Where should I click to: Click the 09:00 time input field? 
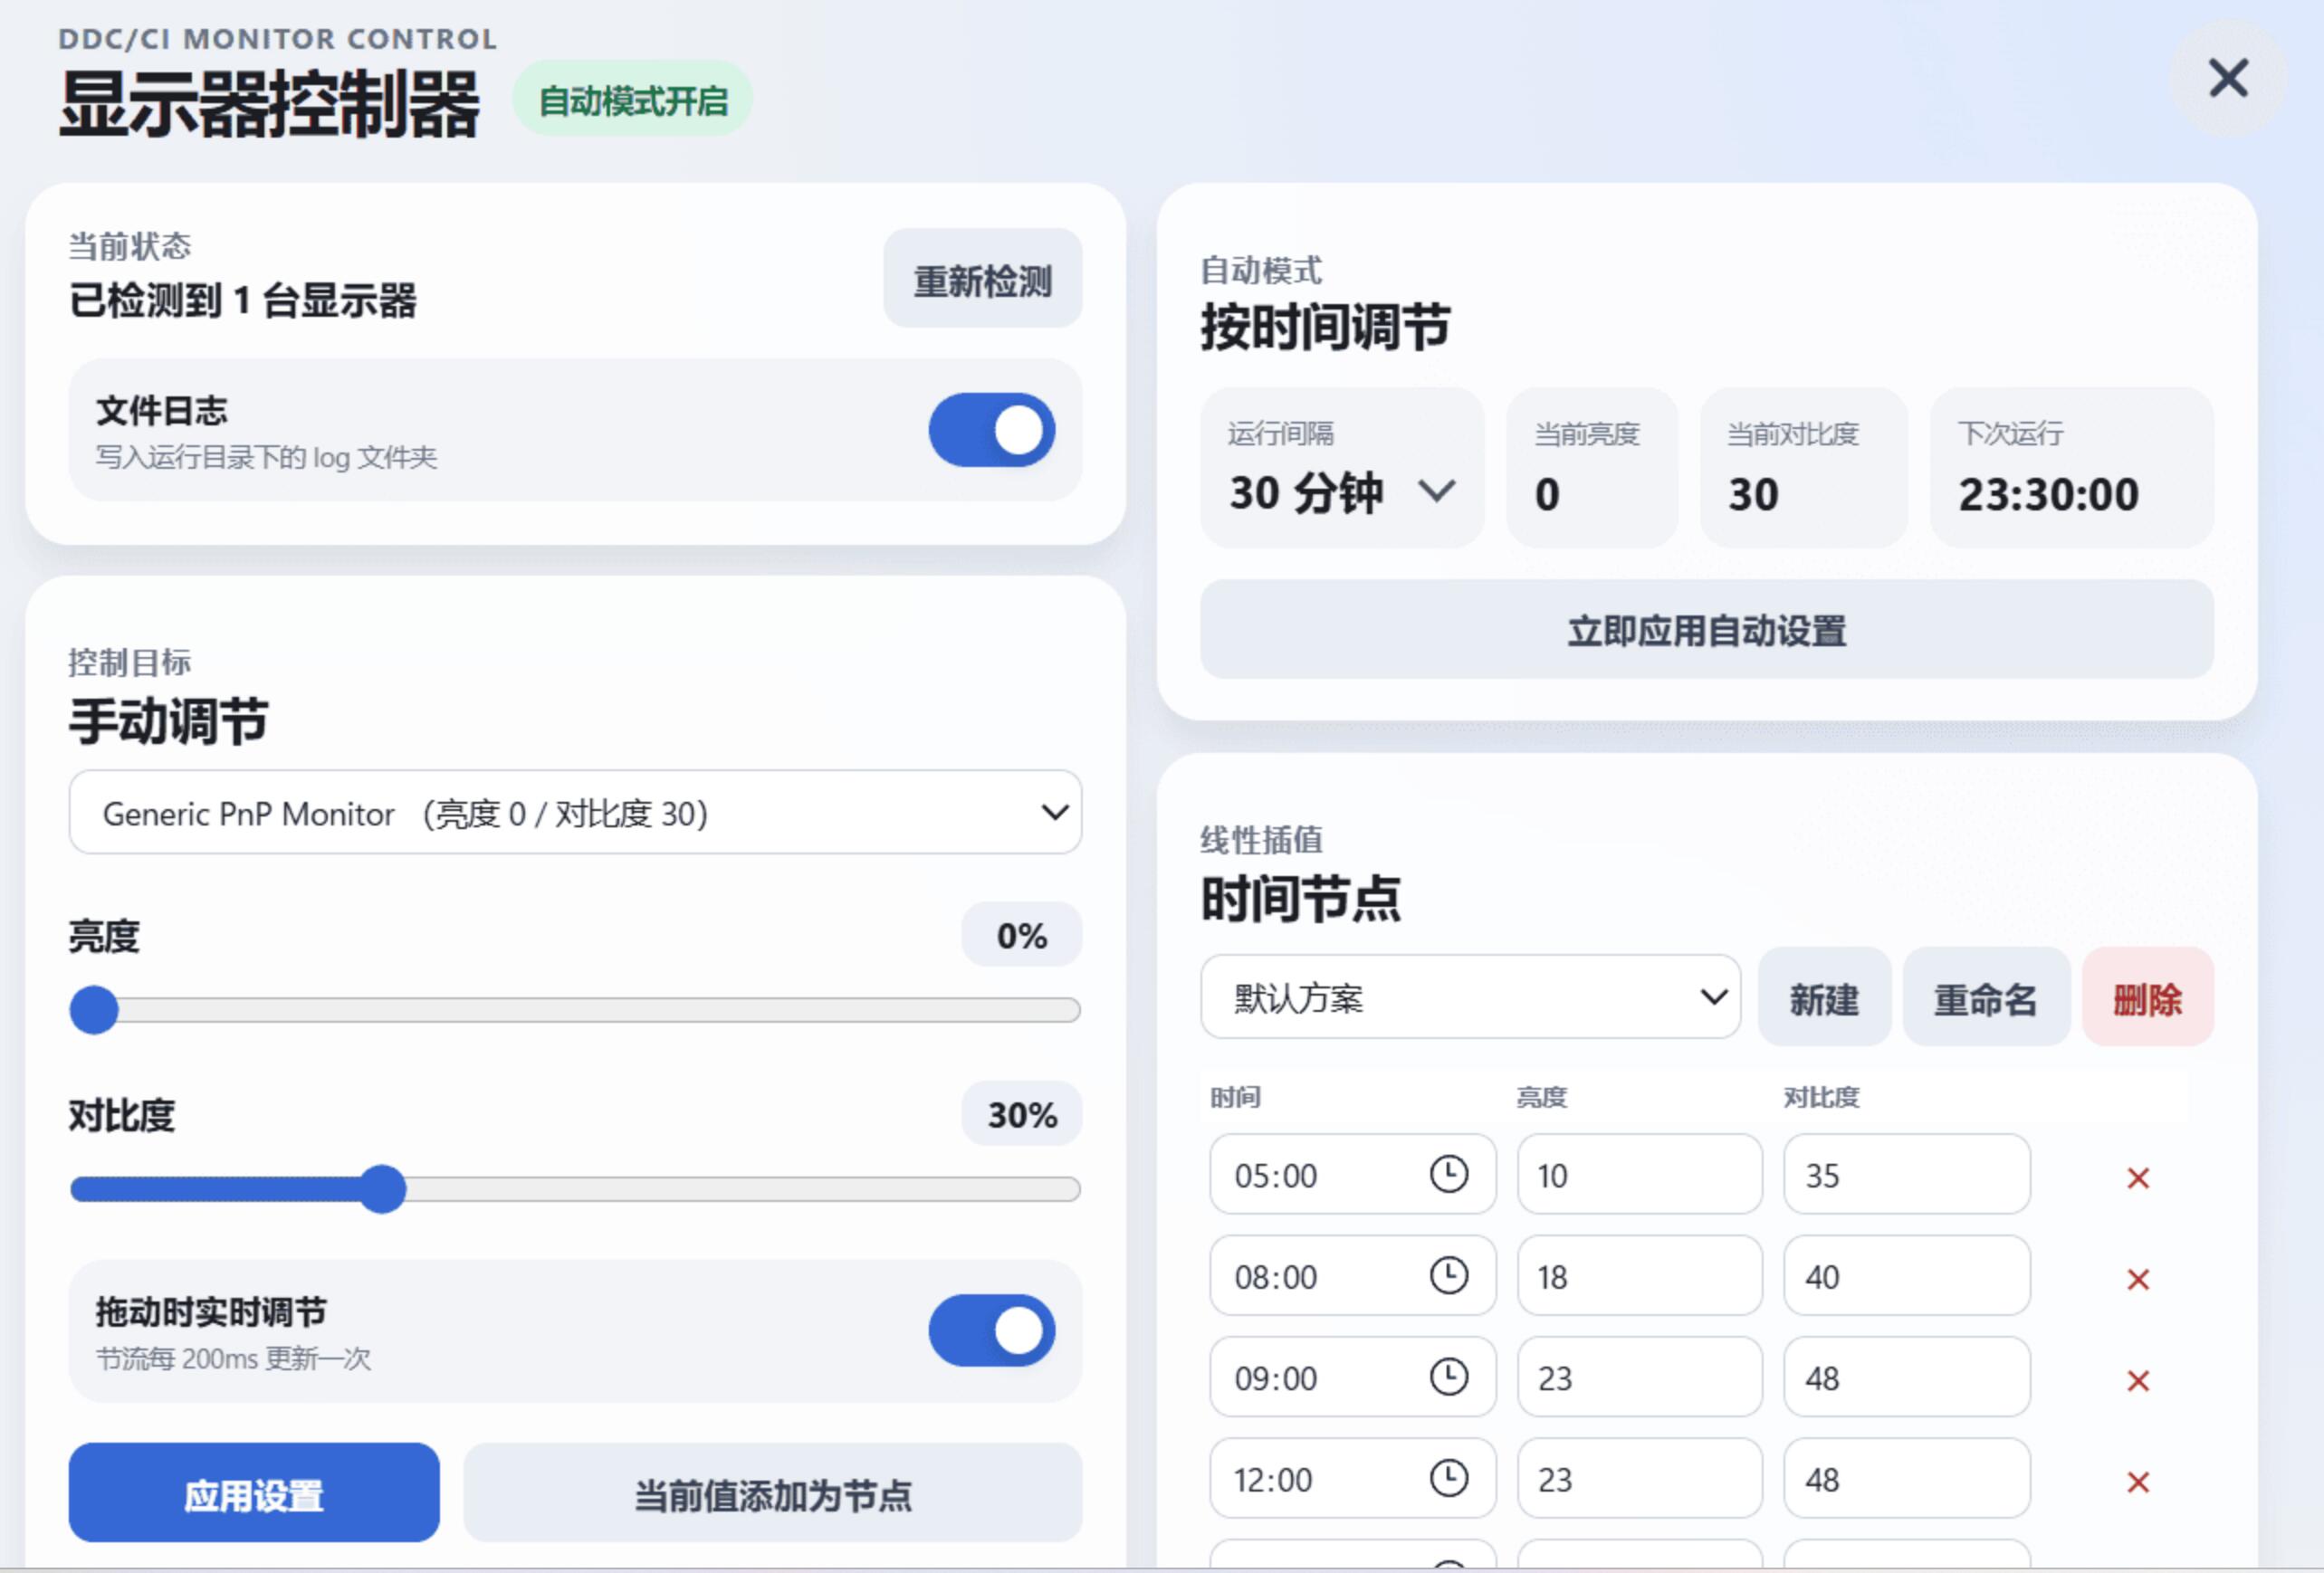1352,1377
